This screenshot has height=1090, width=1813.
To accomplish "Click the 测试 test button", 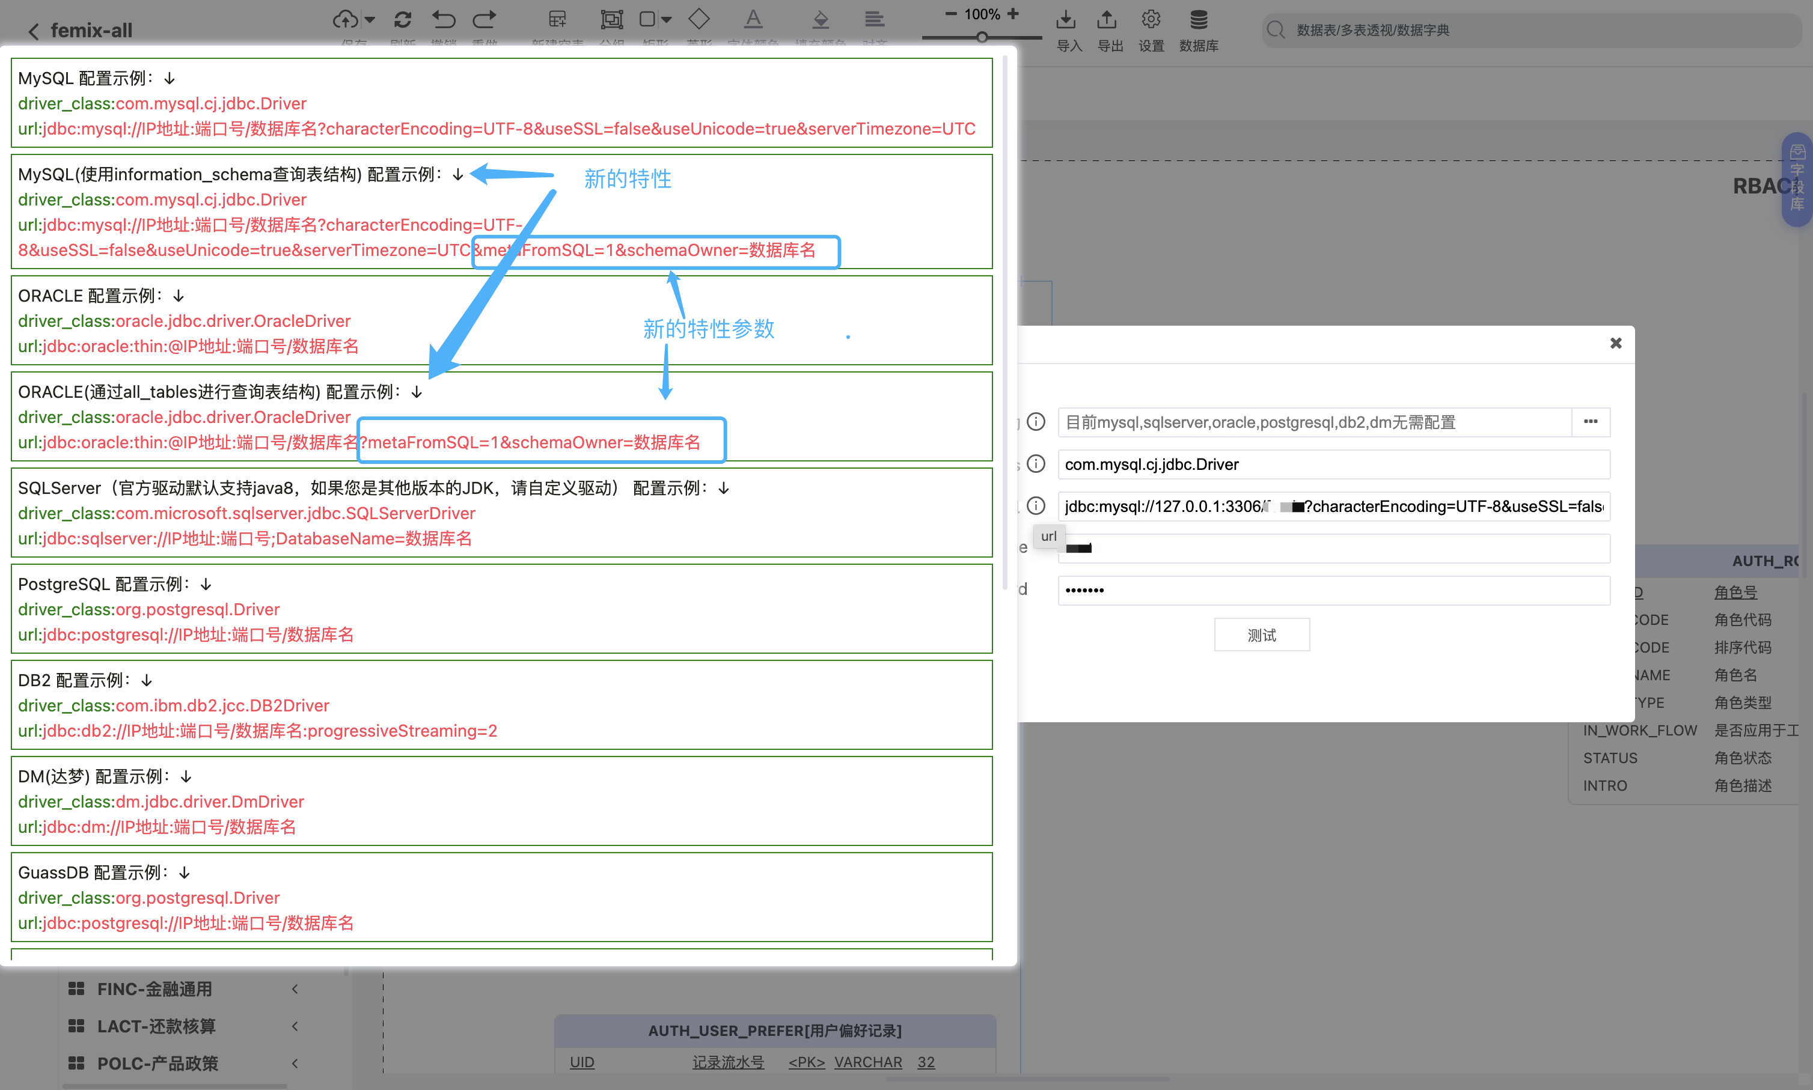I will coord(1261,635).
